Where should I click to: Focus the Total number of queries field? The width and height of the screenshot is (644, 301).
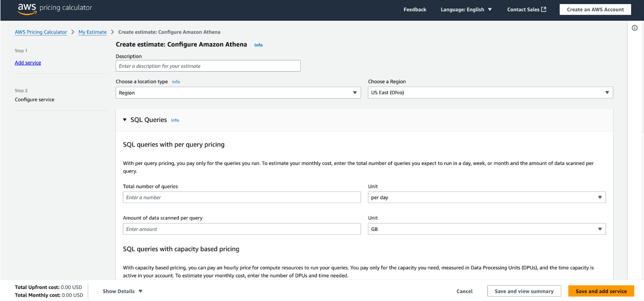click(x=242, y=198)
